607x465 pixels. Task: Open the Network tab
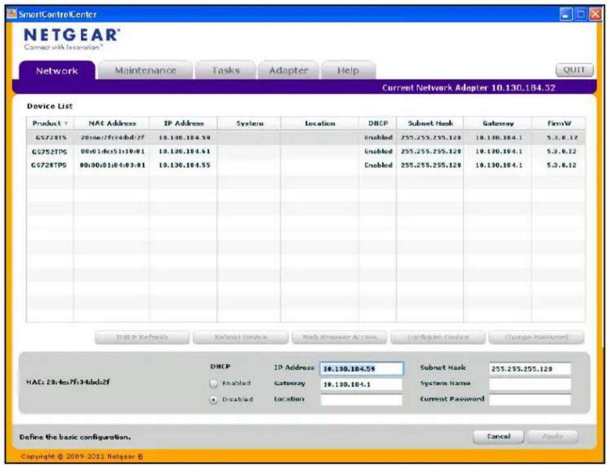pos(57,71)
